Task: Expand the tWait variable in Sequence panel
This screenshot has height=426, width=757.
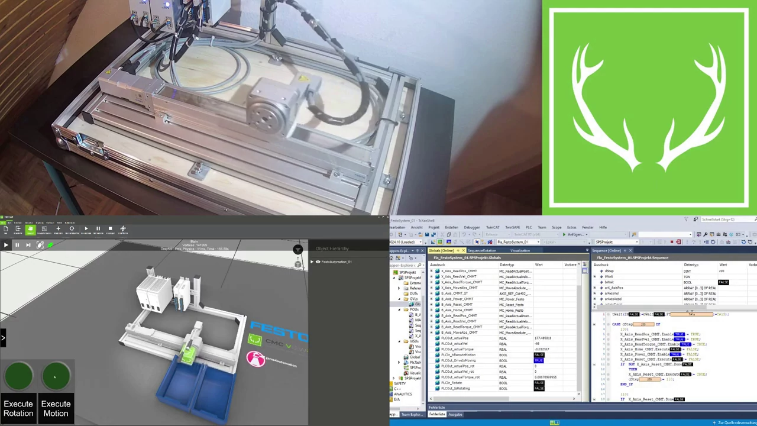Action: 596,277
